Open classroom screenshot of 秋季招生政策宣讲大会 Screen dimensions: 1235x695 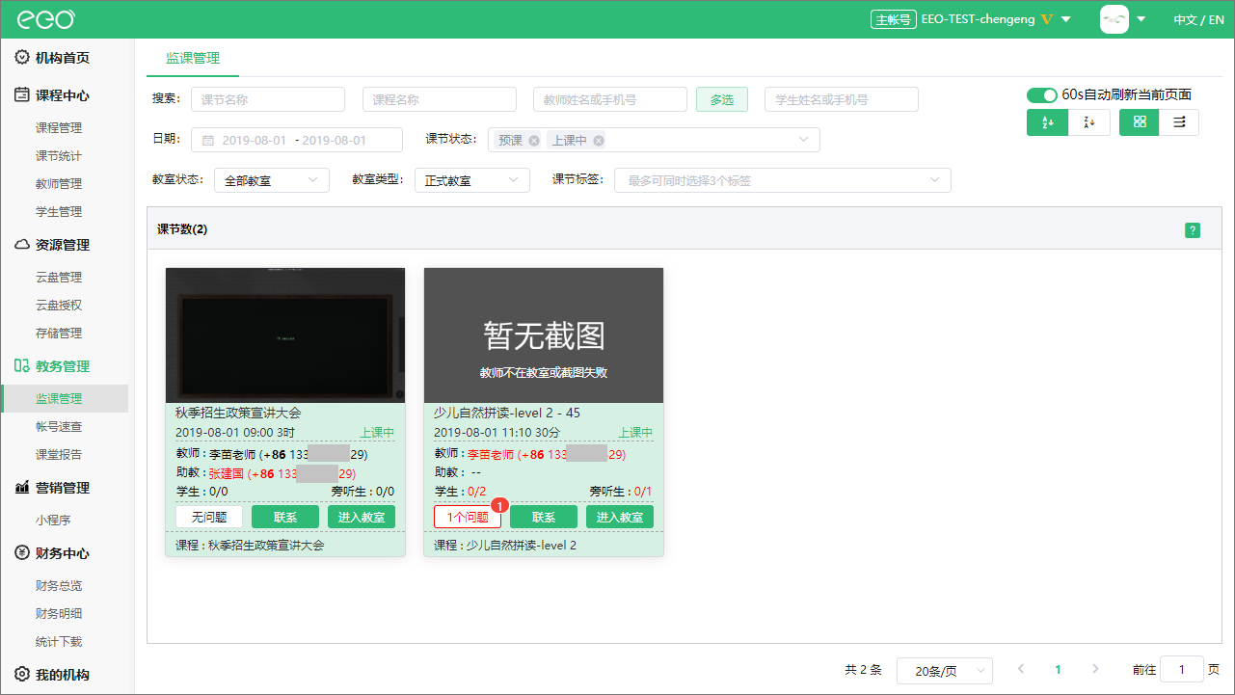pos(285,335)
